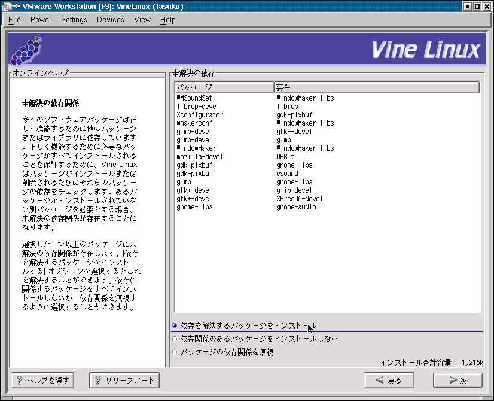Select install packages to resolve dependencies option

point(175,326)
